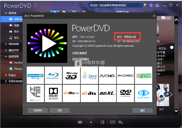Click the Blu-ray Disc logo tile
The height and width of the screenshot is (128, 182).
54,75
